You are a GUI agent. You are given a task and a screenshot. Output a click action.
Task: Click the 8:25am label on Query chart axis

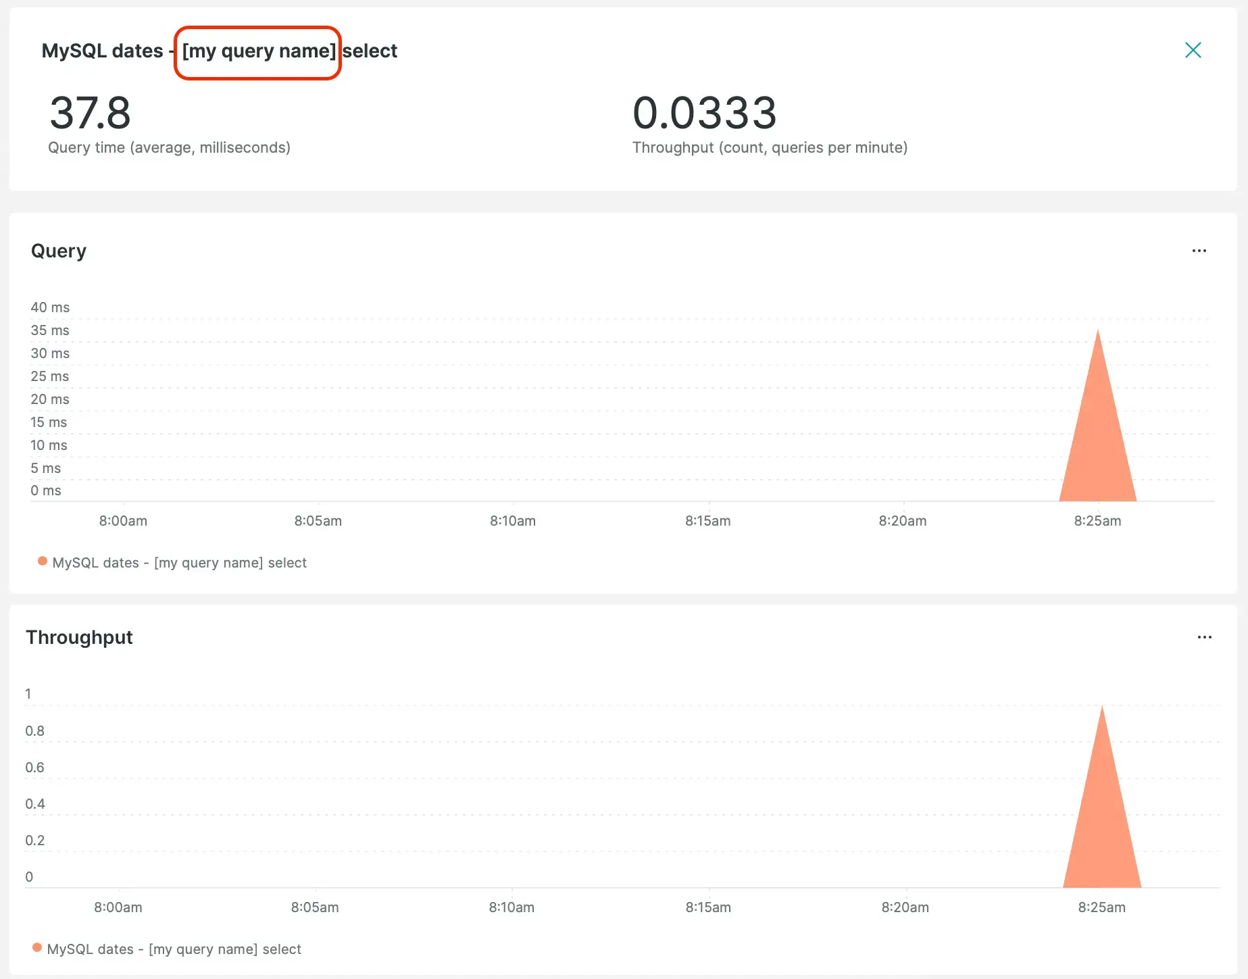coord(1097,521)
